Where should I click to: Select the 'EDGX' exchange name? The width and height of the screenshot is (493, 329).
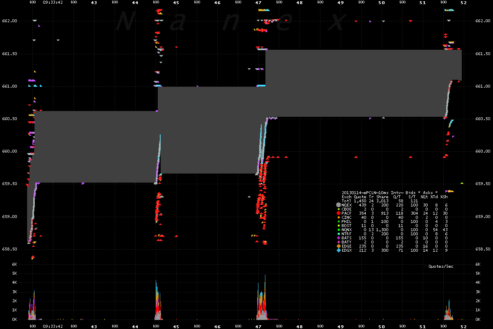pyautogui.click(x=347, y=250)
